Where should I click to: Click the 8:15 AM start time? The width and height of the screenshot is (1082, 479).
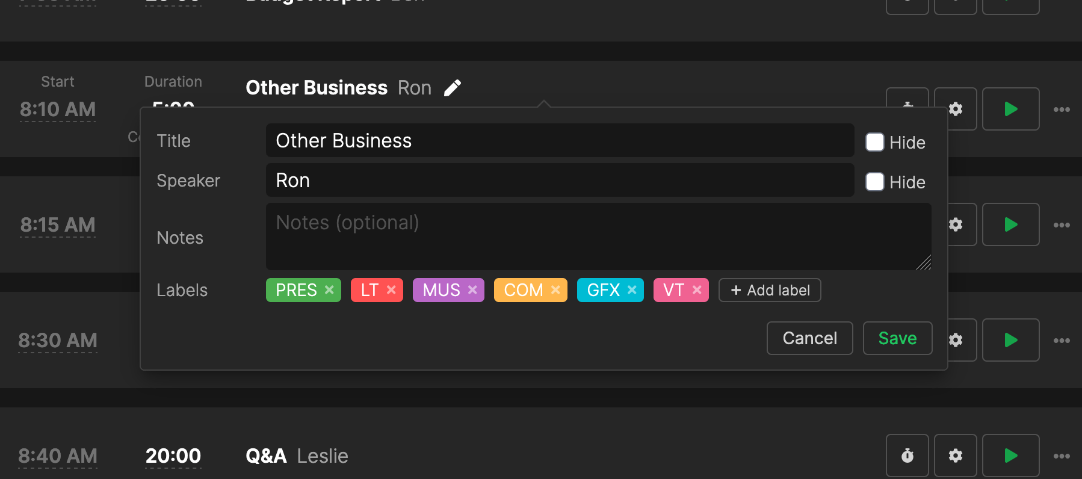[x=58, y=225]
